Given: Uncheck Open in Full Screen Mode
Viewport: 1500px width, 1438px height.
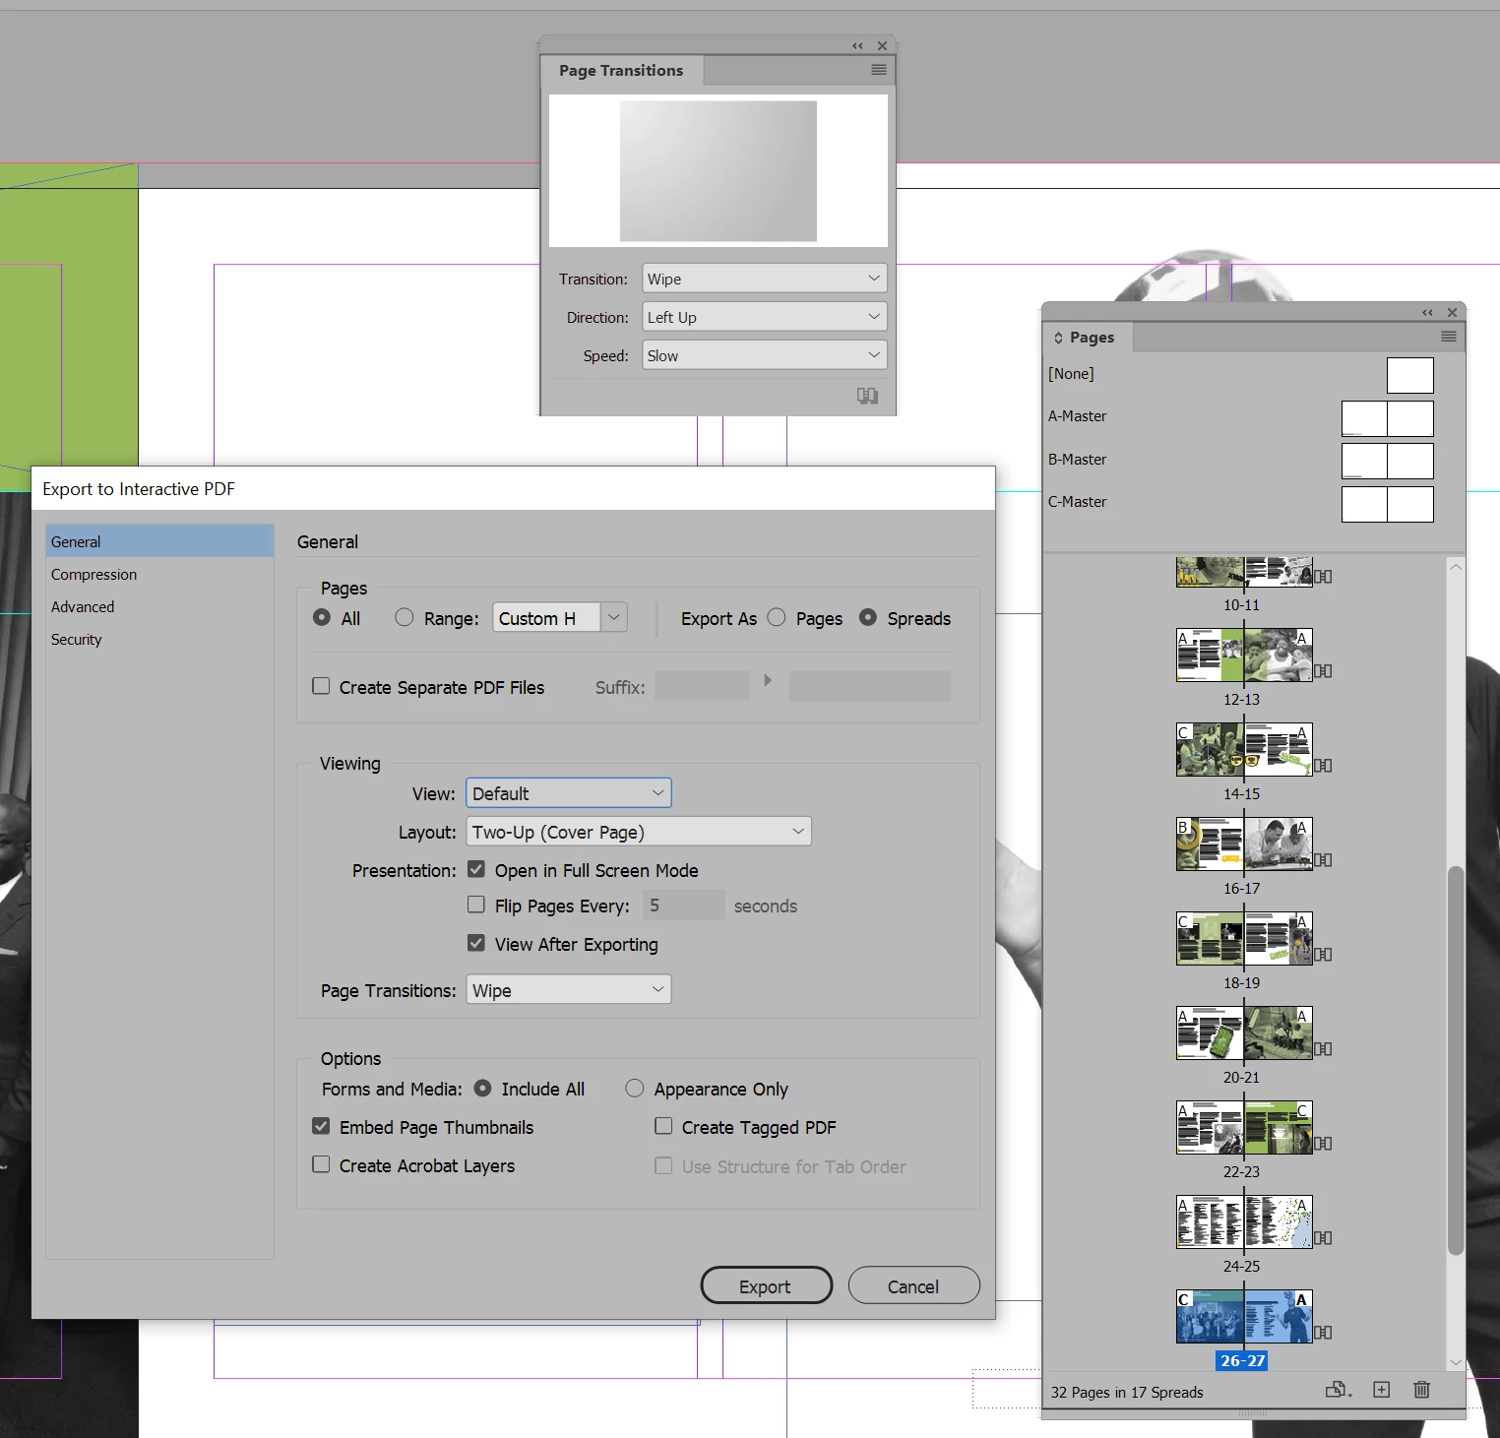Looking at the screenshot, I should pos(476,869).
